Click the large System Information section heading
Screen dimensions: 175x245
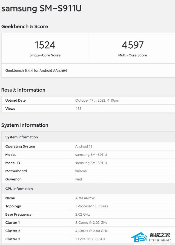coord(25,125)
